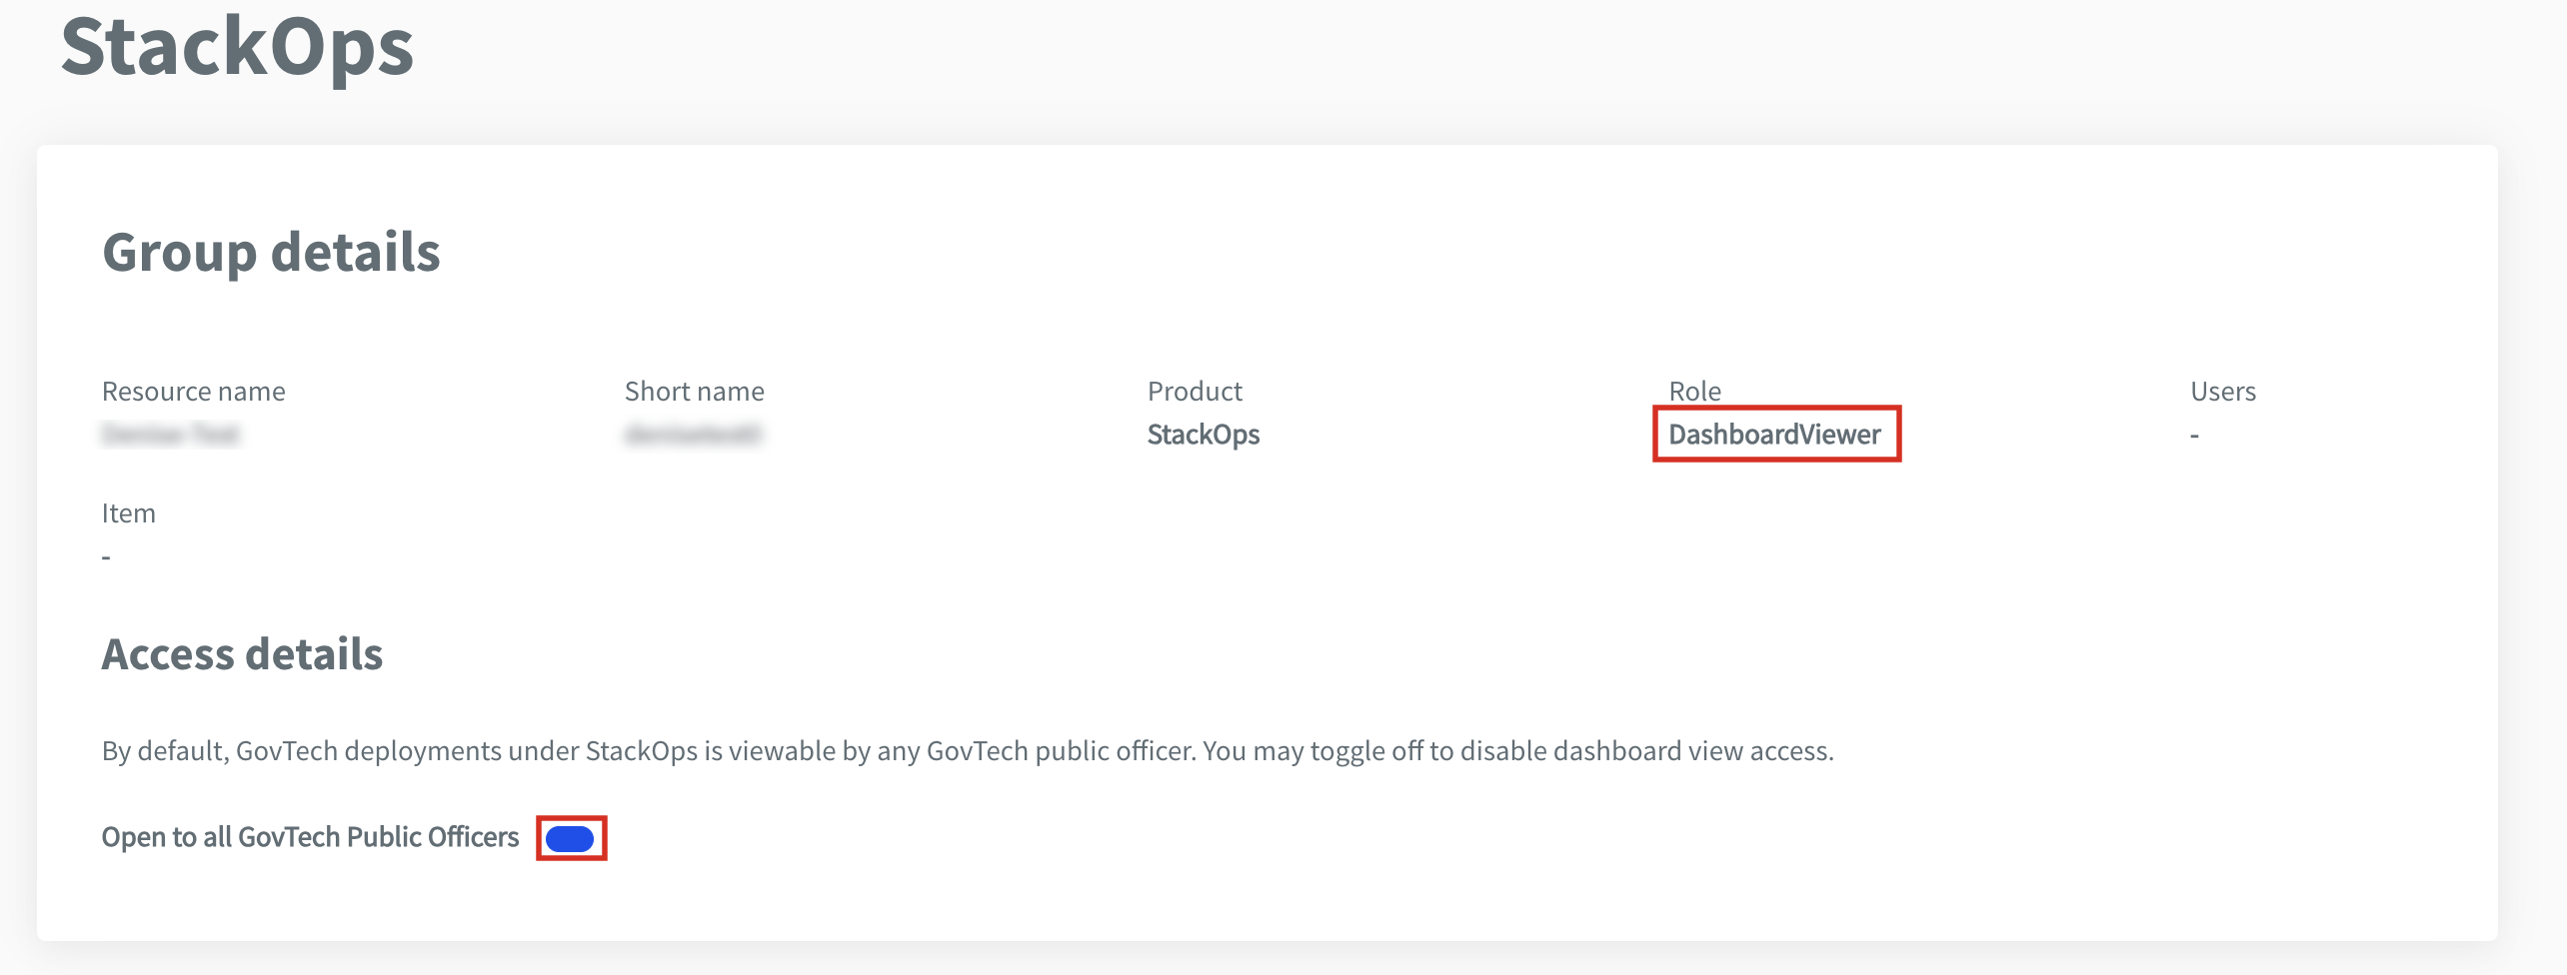
Task: Click the Users label
Action: click(2223, 392)
